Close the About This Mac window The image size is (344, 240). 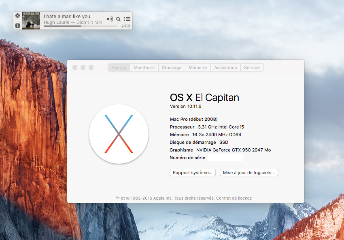[x=75, y=67]
